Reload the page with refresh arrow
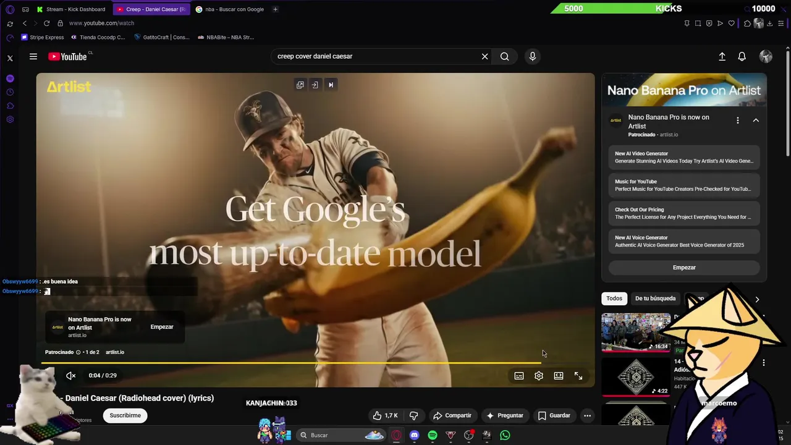Image resolution: width=791 pixels, height=445 pixels. pyautogui.click(x=46, y=23)
